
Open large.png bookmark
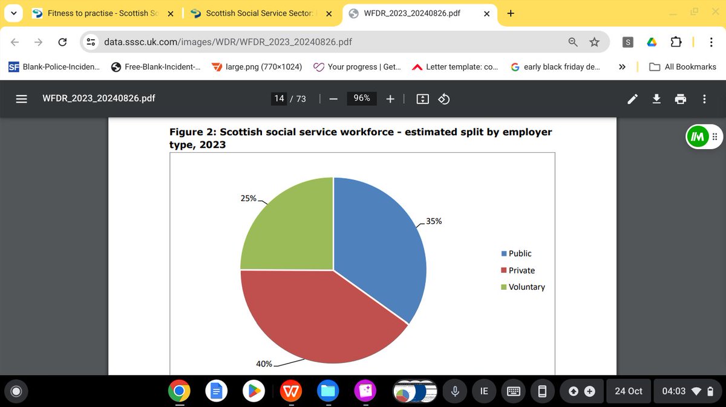257,67
